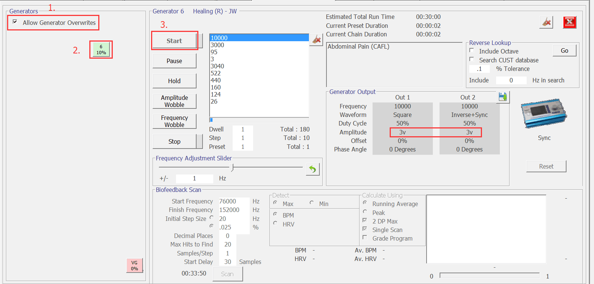Click the red X close icon
The width and height of the screenshot is (594, 284).
(x=569, y=22)
